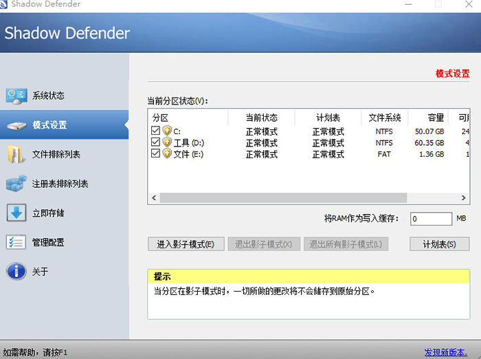Uncheck the C: partition checkbox
This screenshot has height=359, width=481.
(x=155, y=131)
